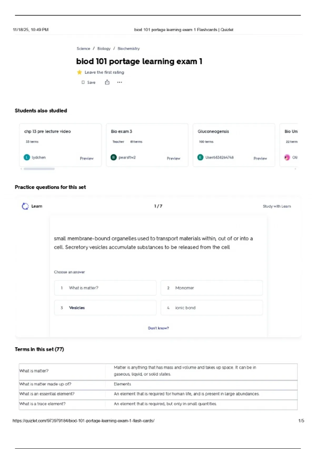Viewport: 316px width, 449px height.
Task: Click 'Study with Learn' button
Action: click(277, 206)
